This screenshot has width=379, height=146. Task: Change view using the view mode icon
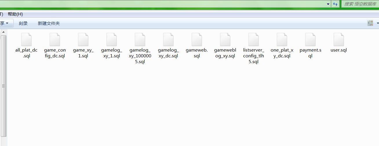point(370,23)
